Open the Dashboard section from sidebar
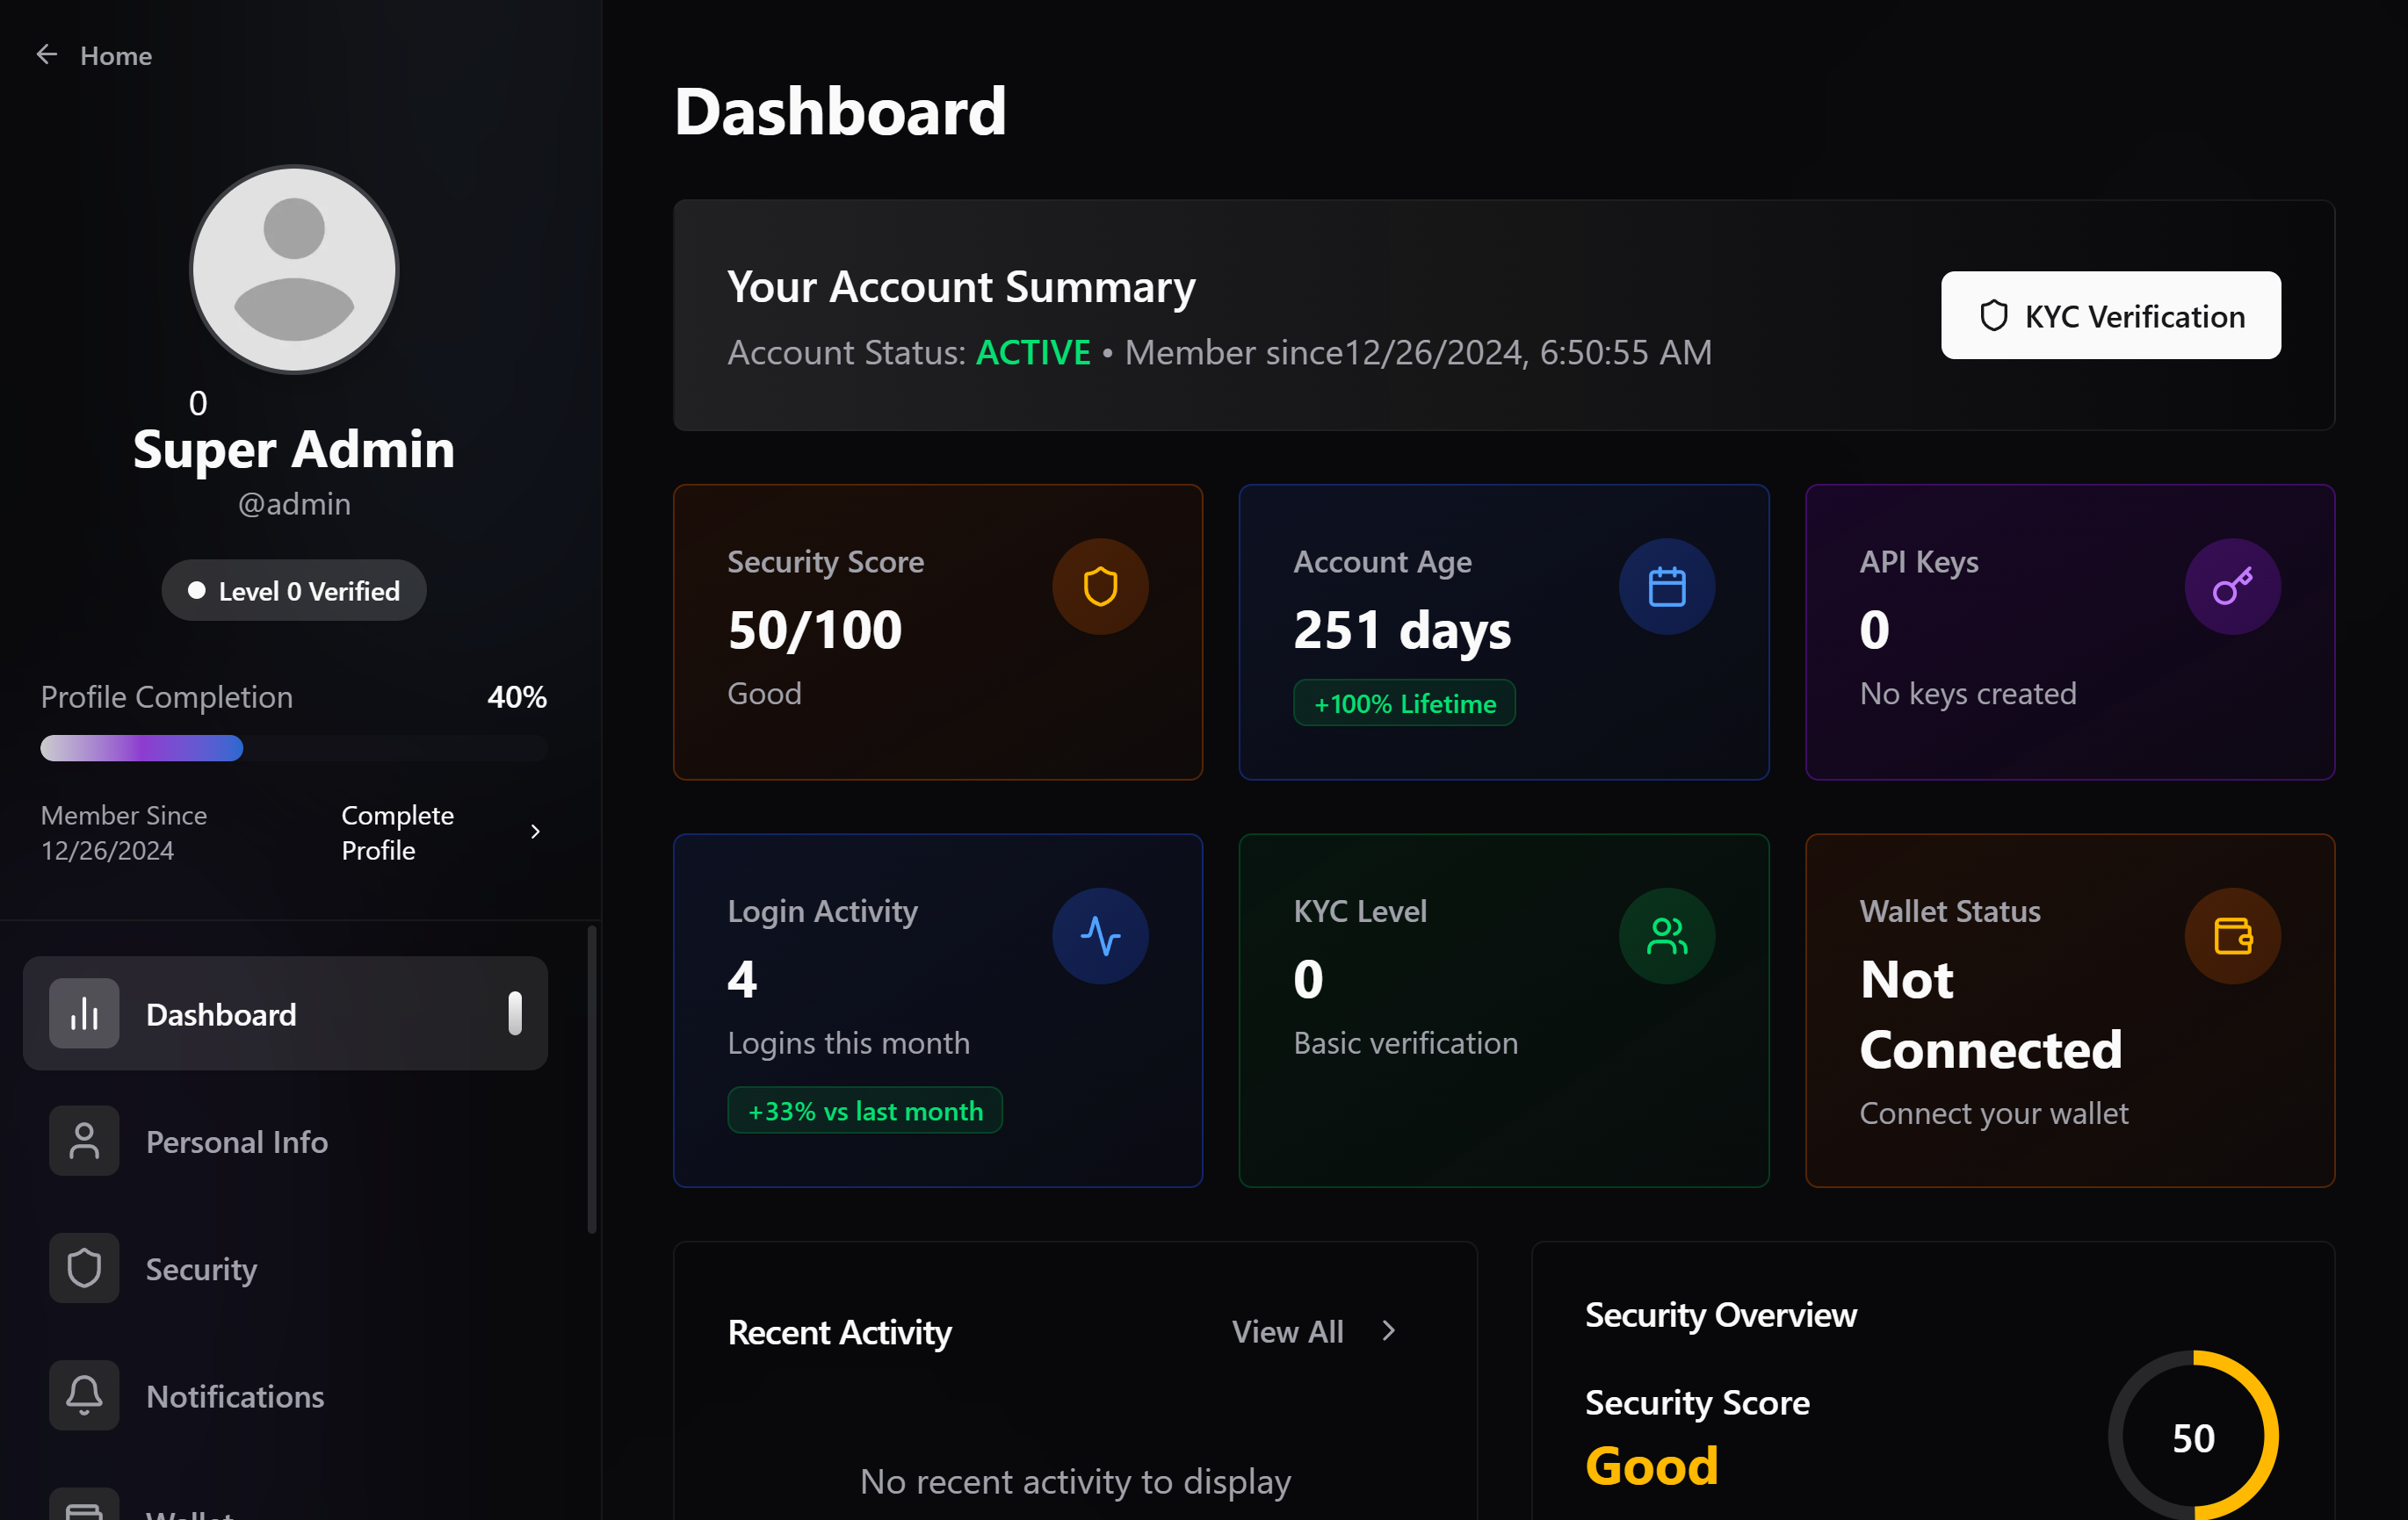2408x1520 pixels. 285,1013
